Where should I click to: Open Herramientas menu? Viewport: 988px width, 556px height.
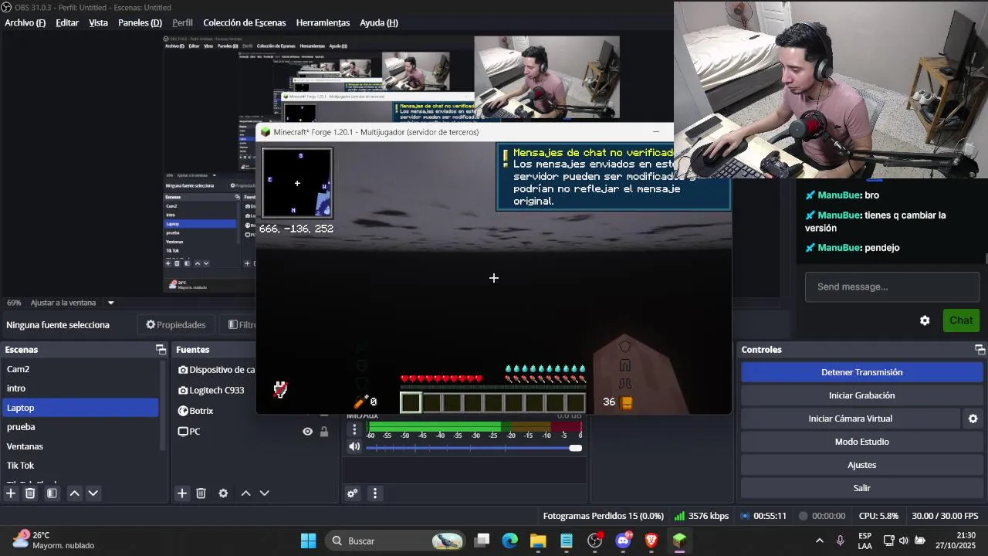(x=323, y=22)
